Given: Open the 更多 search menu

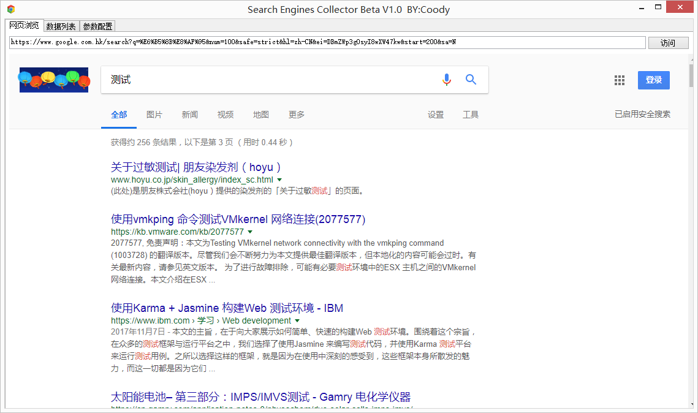Looking at the screenshot, I should (297, 115).
